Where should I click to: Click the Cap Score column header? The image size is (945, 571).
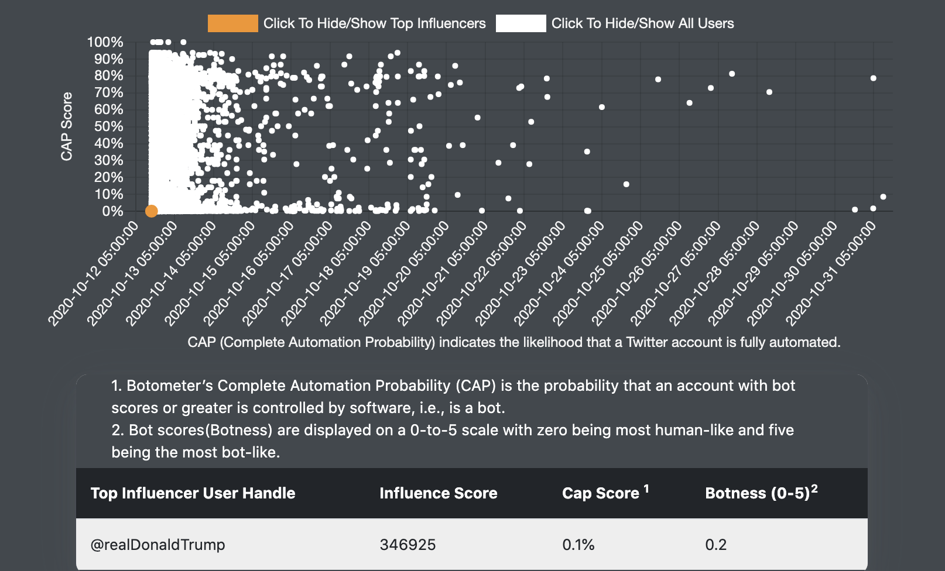[x=601, y=493]
